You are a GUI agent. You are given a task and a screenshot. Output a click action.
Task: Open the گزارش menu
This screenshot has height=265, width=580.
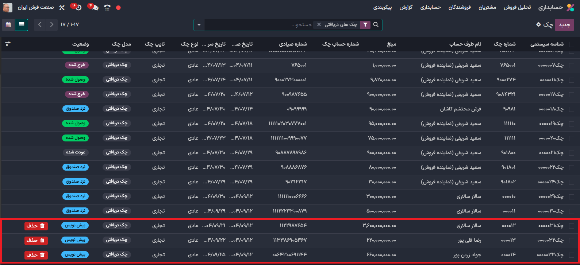(406, 8)
